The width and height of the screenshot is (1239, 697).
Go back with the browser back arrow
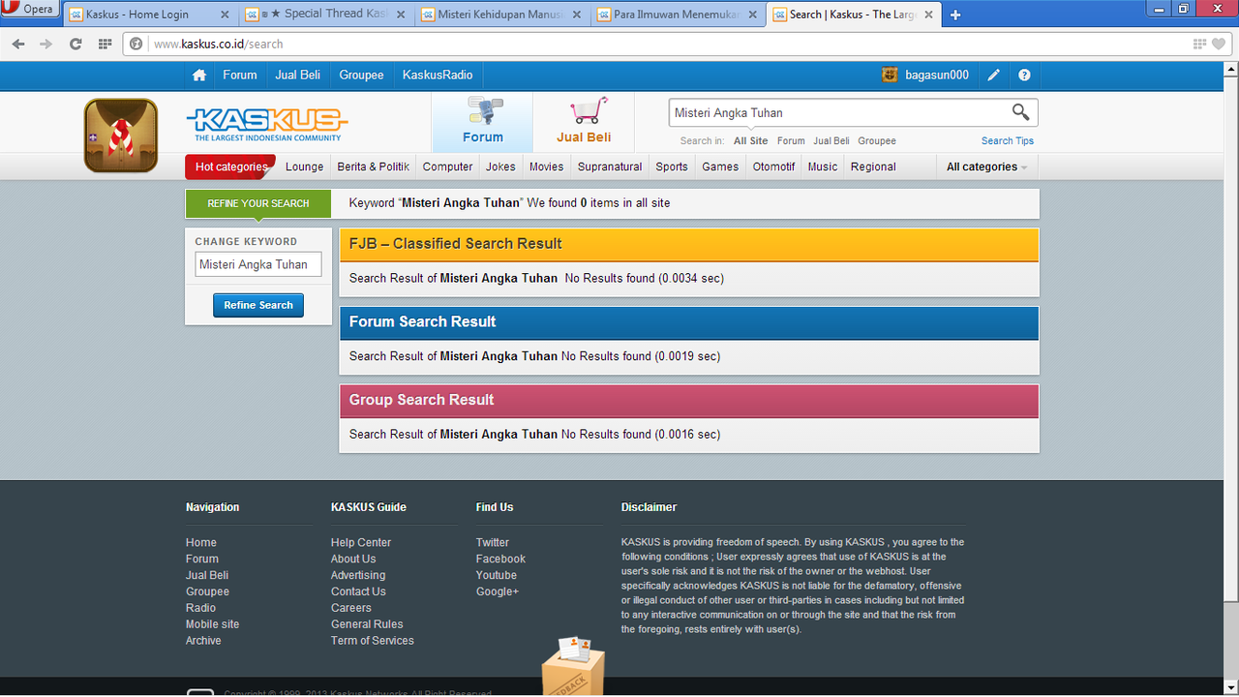coord(18,44)
